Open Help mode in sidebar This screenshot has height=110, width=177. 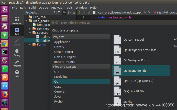(17, 74)
